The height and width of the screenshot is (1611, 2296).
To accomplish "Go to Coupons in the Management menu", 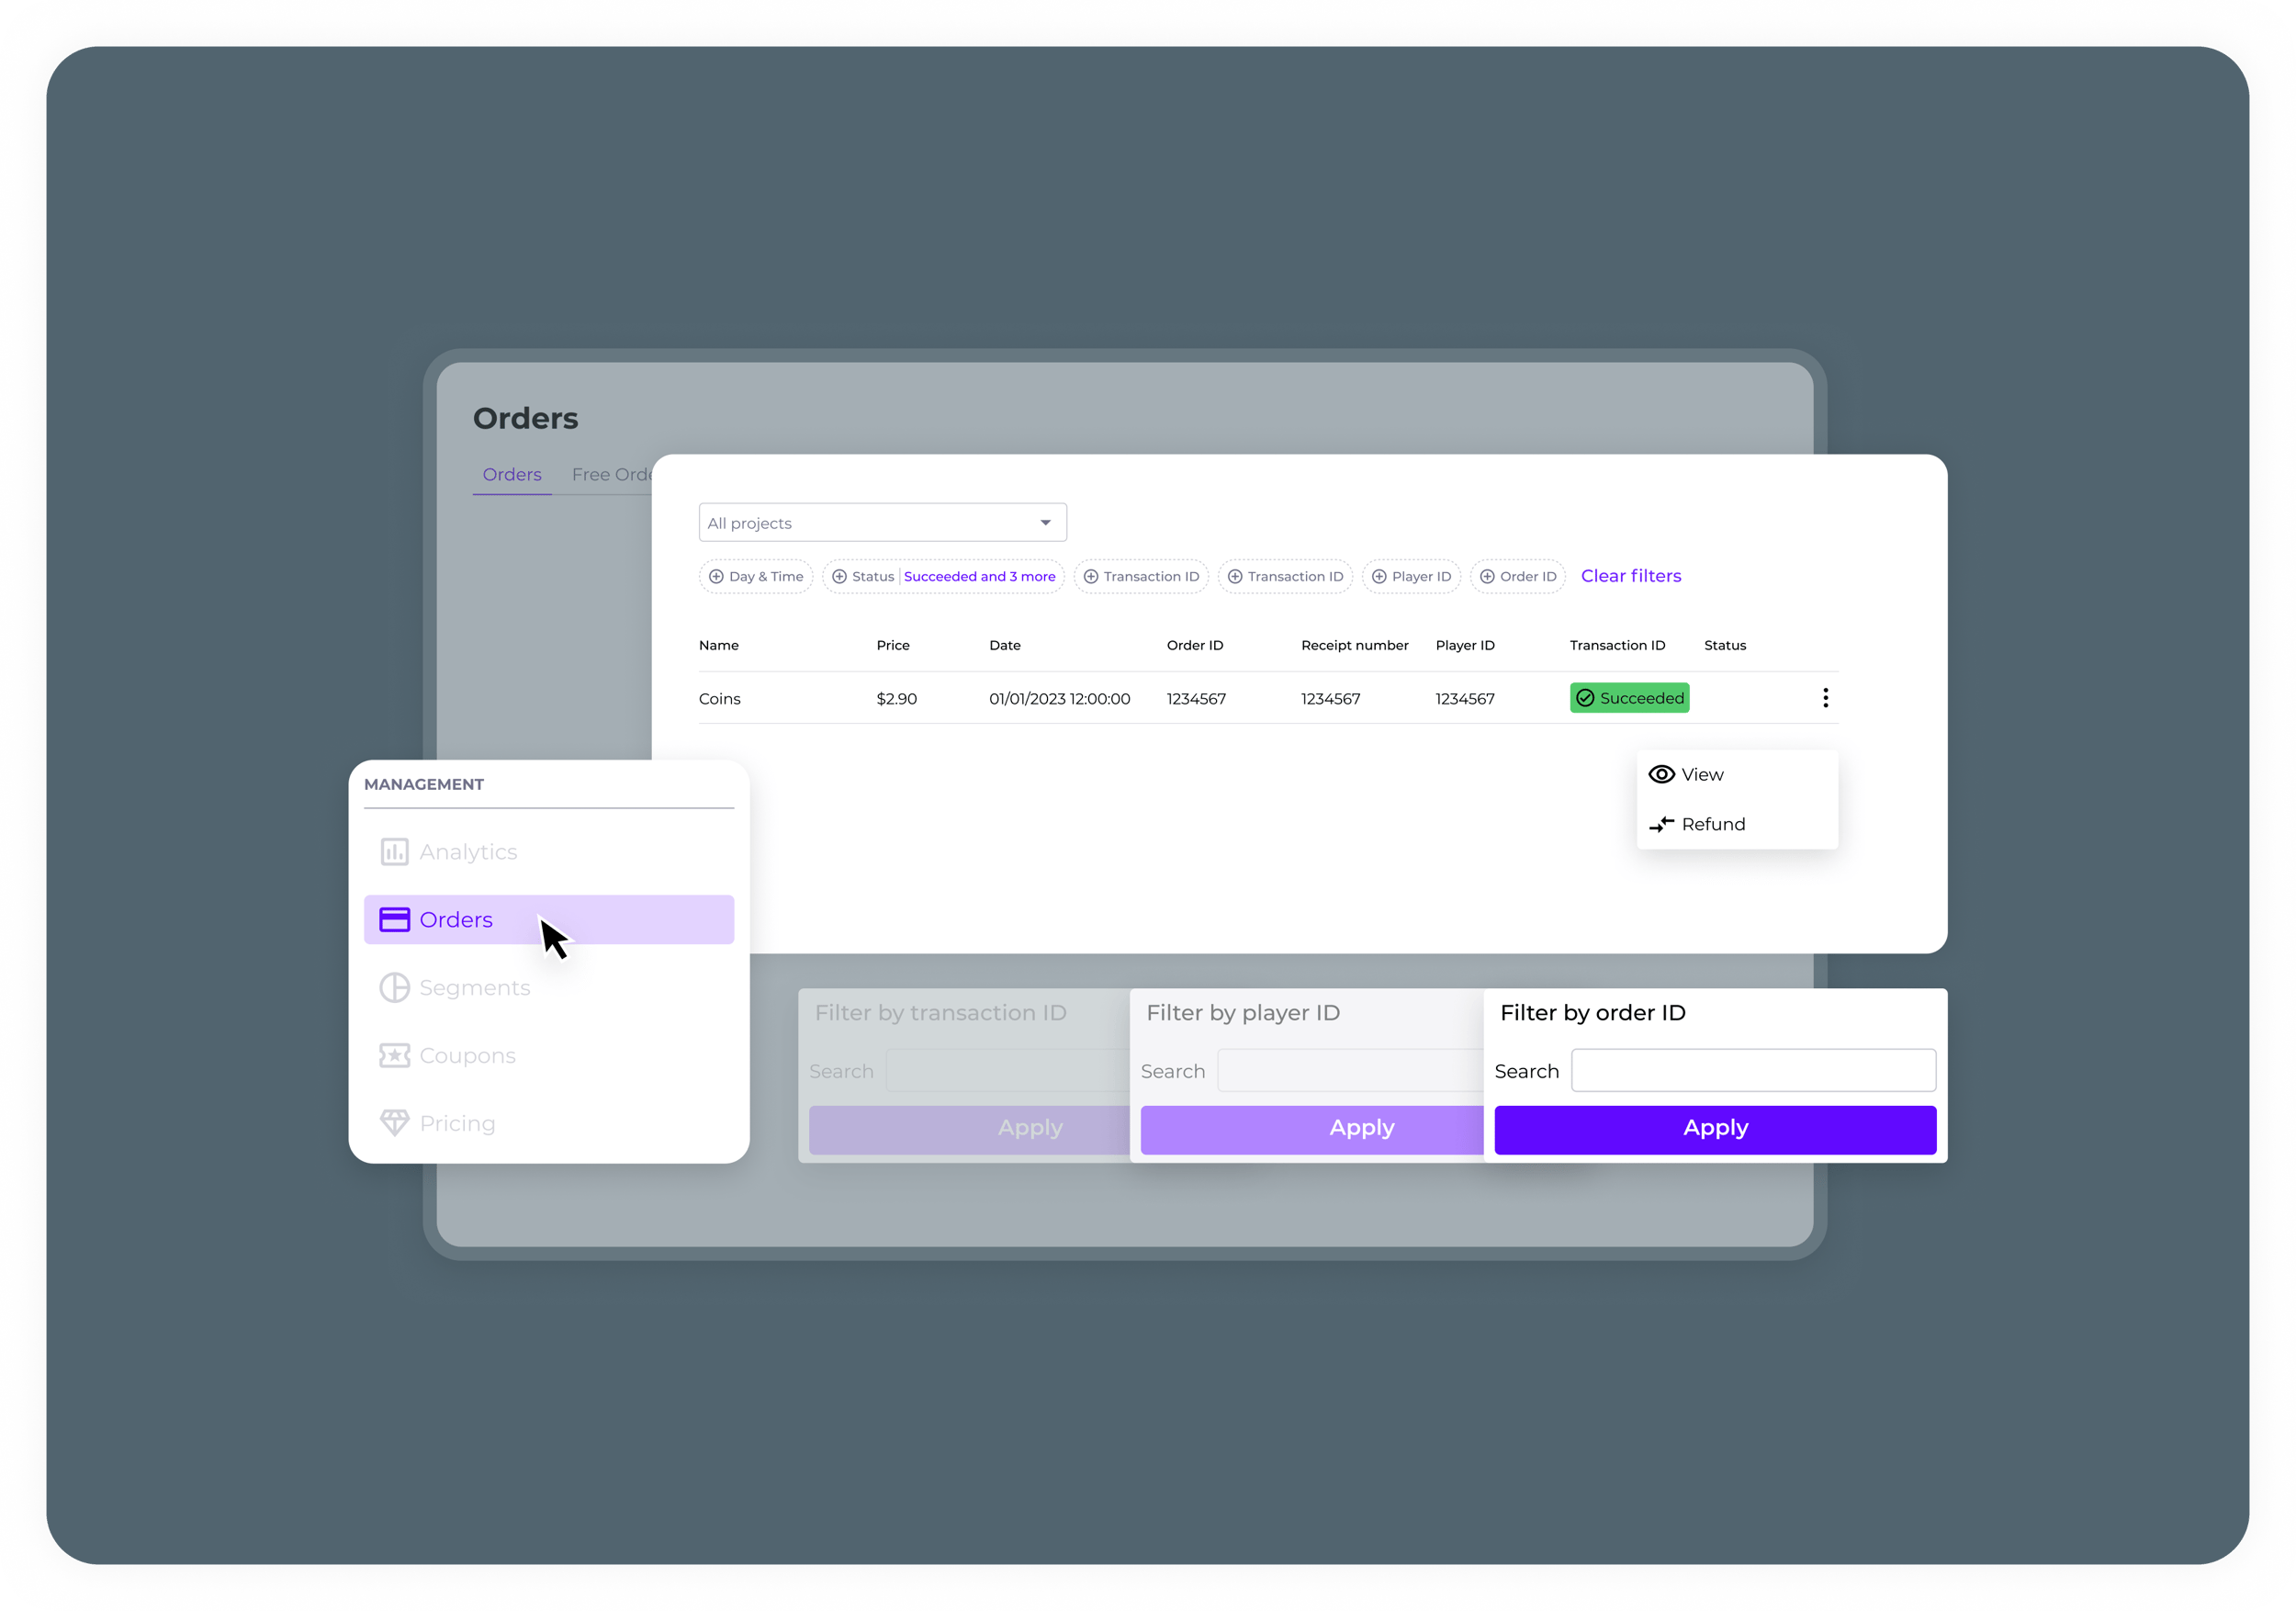I will [x=549, y=1056].
